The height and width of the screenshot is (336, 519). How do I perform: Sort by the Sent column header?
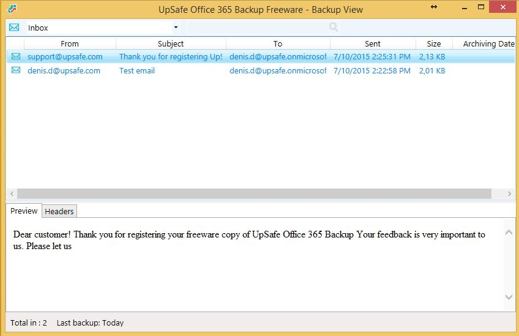[373, 43]
